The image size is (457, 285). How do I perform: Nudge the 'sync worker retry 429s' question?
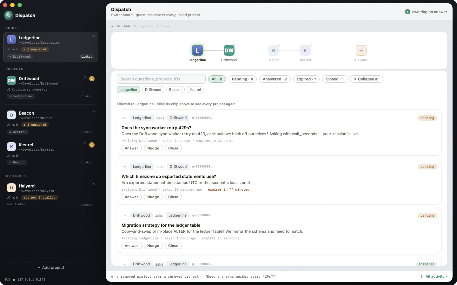(x=153, y=148)
